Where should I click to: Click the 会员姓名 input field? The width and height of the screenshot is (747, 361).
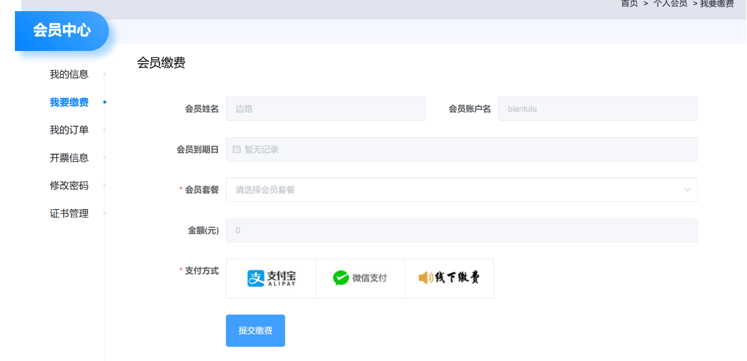click(326, 109)
